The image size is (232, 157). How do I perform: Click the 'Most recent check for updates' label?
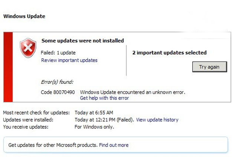click(x=36, y=112)
